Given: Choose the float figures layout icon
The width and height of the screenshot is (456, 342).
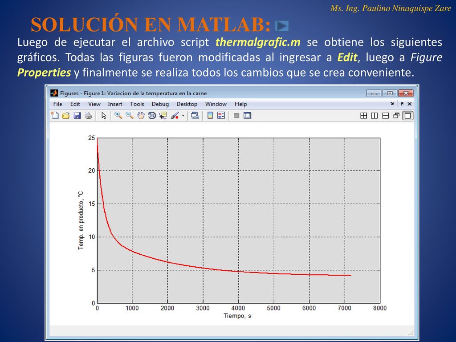Looking at the screenshot, I should click(x=396, y=116).
